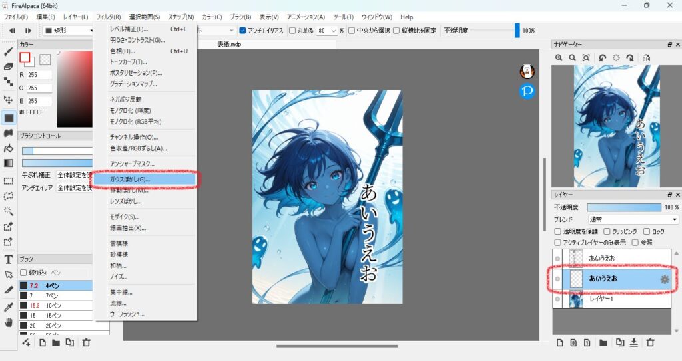
Task: Delete layer using trash icon in Layer panel
Action: point(651,342)
